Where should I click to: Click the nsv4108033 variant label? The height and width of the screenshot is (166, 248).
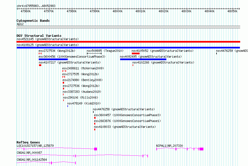pyautogui.click(x=125, y=127)
